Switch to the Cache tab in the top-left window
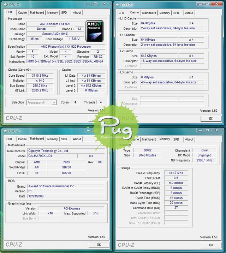Image resolution: width=226 pixels, height=253 pixels. [x=22, y=13]
